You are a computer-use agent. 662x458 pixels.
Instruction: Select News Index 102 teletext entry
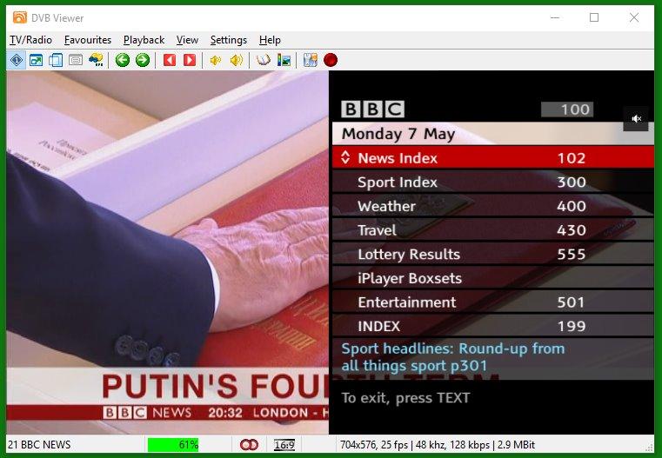tap(493, 157)
